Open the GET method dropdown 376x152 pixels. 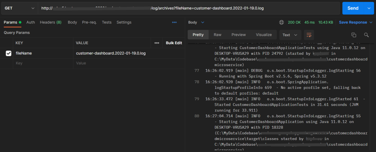pyautogui.click(x=19, y=8)
